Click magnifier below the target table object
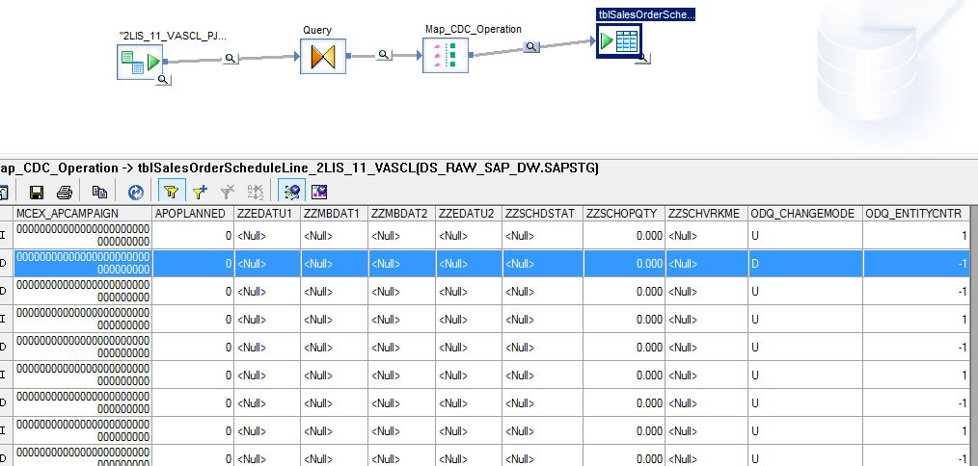Image resolution: width=978 pixels, height=466 pixels. (643, 58)
